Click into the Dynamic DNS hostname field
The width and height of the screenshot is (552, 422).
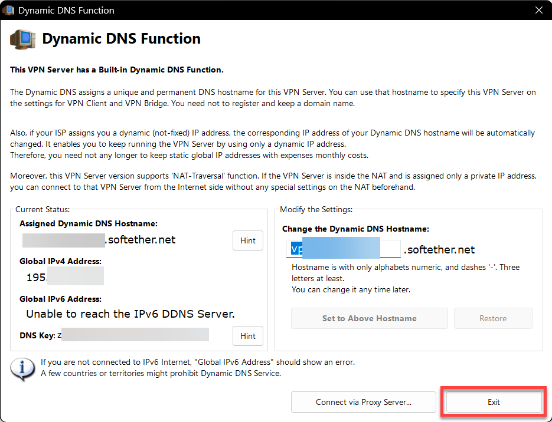click(x=343, y=249)
